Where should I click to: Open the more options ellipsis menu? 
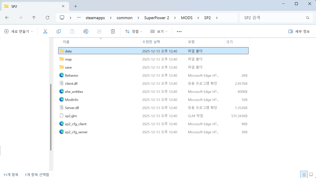[x=179, y=31]
